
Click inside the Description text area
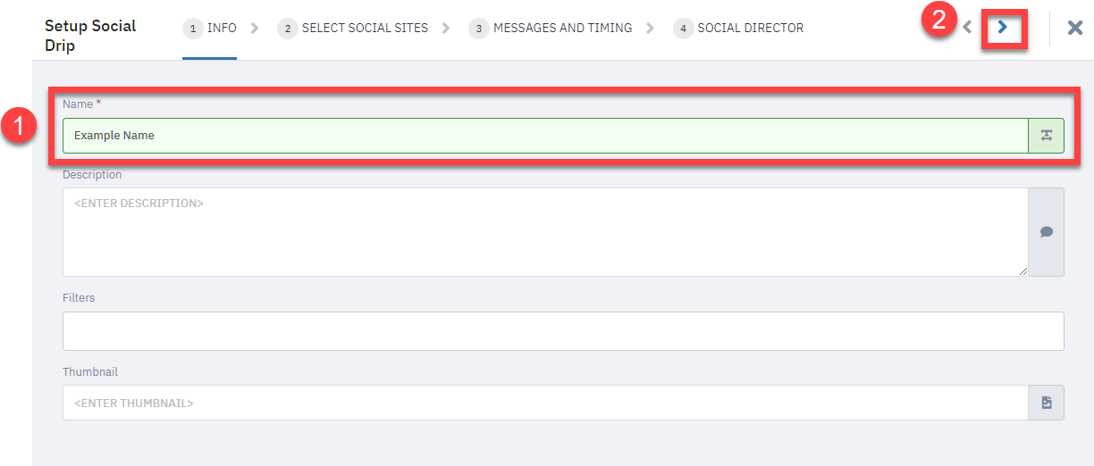point(545,232)
